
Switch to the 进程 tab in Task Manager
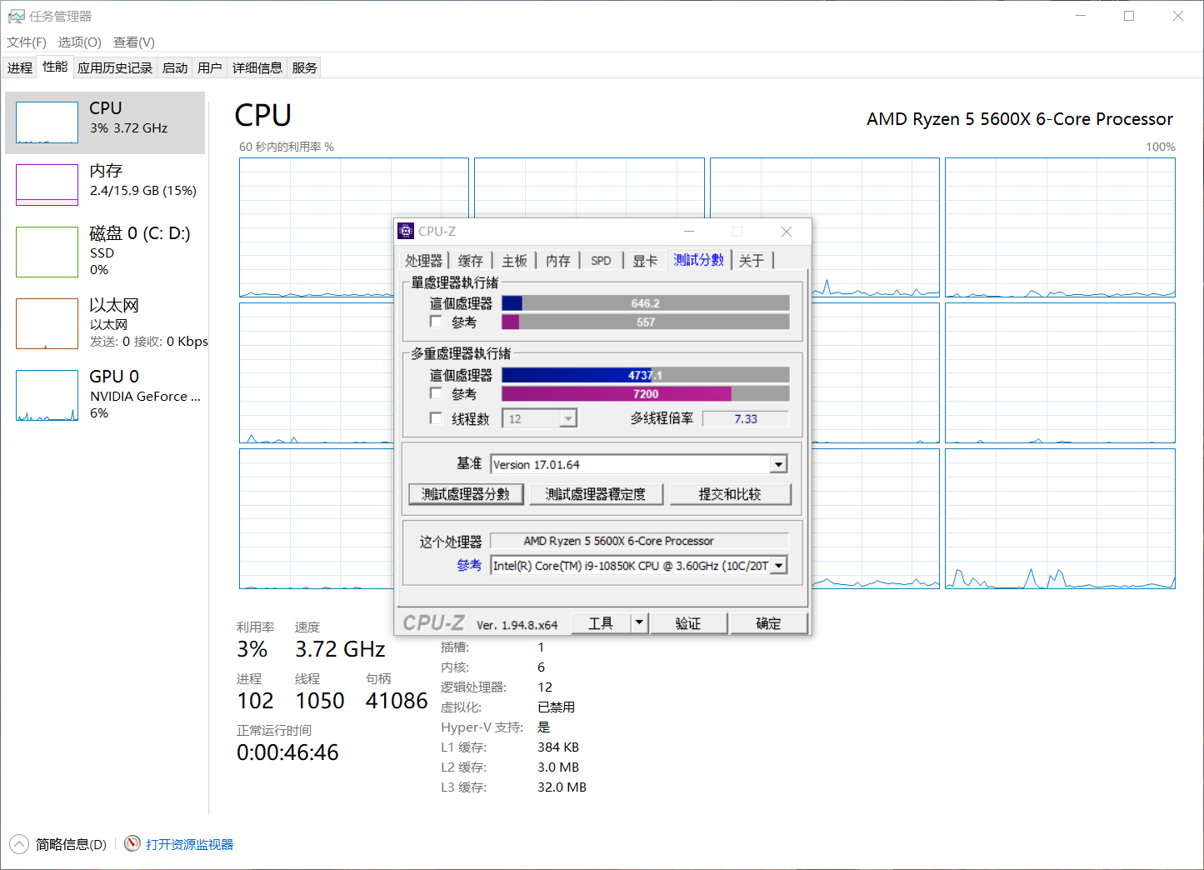20,67
